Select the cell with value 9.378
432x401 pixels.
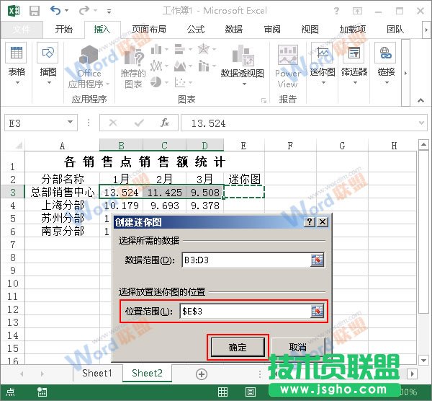205,206
